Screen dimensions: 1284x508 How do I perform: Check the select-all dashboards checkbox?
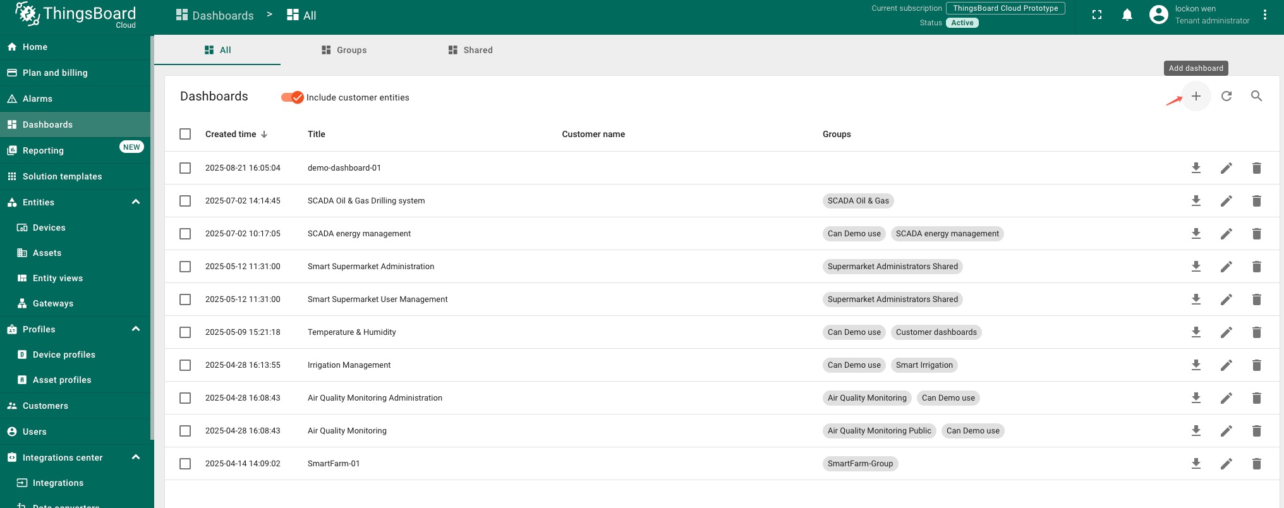[185, 134]
